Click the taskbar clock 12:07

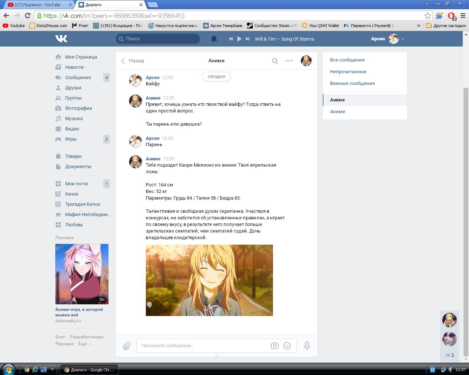461,370
